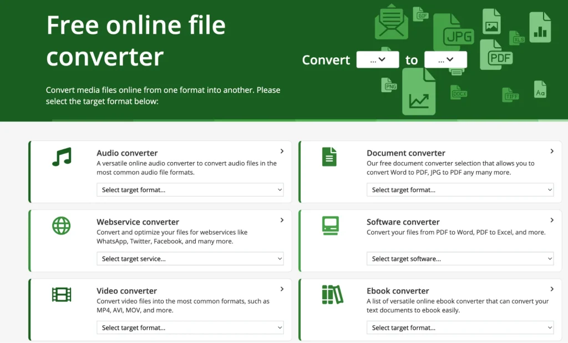
Task: Click the arrow chevron on Webservice converter card
Action: (x=282, y=220)
